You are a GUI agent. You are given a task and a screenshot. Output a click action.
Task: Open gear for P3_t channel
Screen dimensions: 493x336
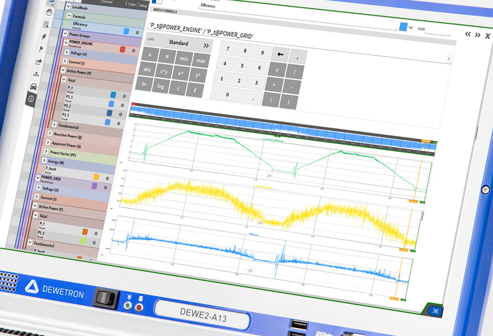point(118,124)
